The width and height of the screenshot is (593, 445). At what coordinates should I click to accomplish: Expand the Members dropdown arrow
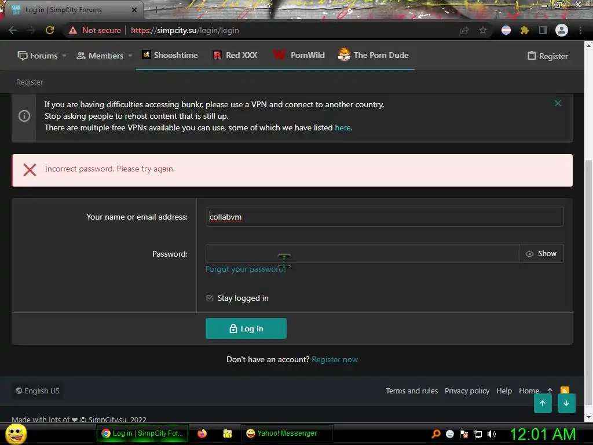tap(130, 56)
